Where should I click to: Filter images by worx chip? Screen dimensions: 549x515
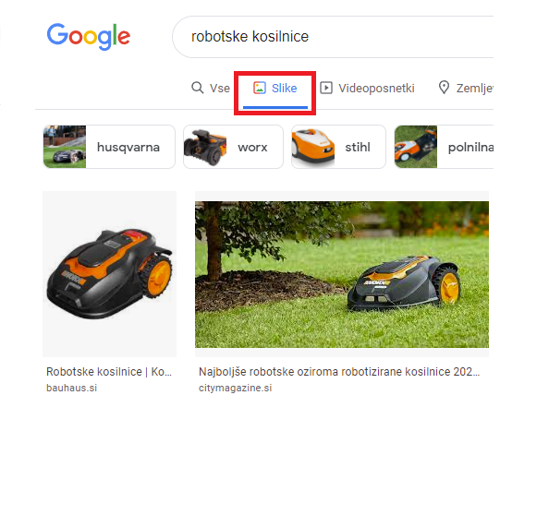click(233, 147)
